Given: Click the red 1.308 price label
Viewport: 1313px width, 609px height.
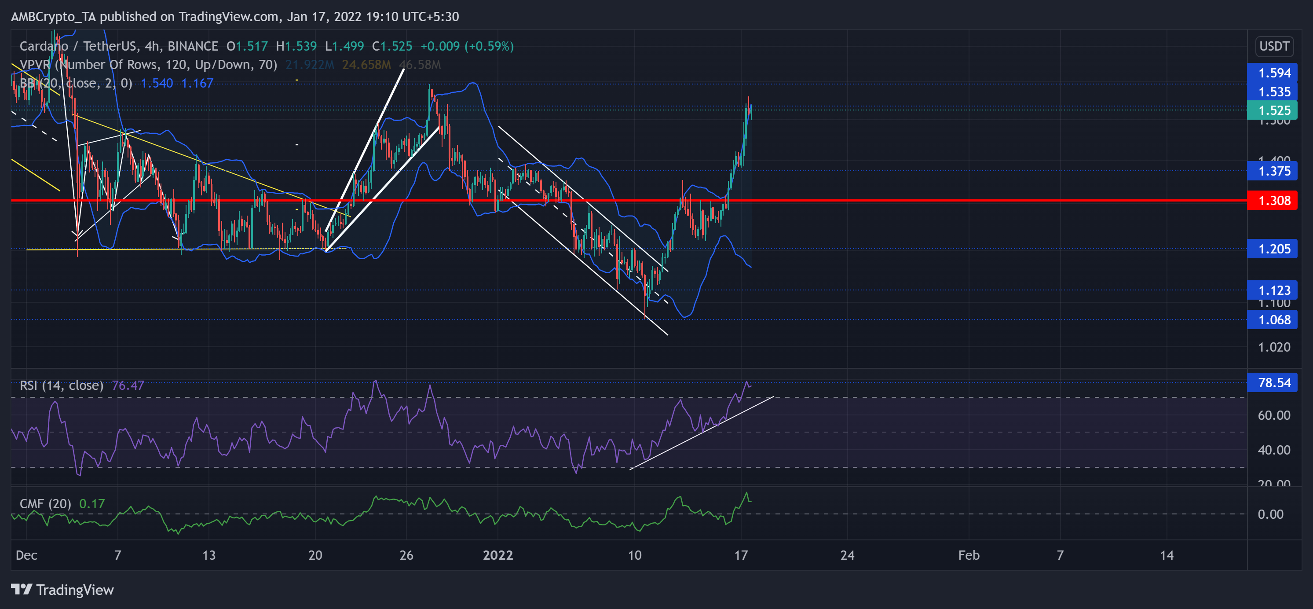Looking at the screenshot, I should tap(1272, 201).
